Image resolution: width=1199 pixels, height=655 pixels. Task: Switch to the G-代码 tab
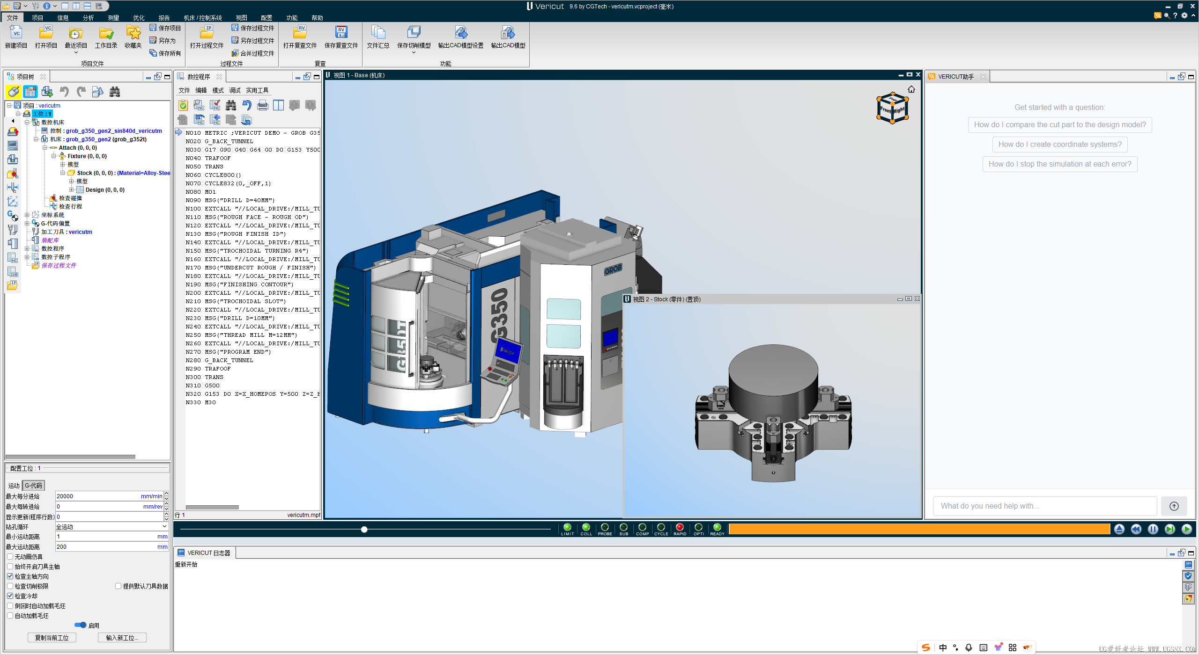coord(33,486)
